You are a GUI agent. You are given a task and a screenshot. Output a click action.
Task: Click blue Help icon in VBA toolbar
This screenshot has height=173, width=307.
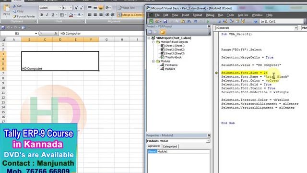255,21
